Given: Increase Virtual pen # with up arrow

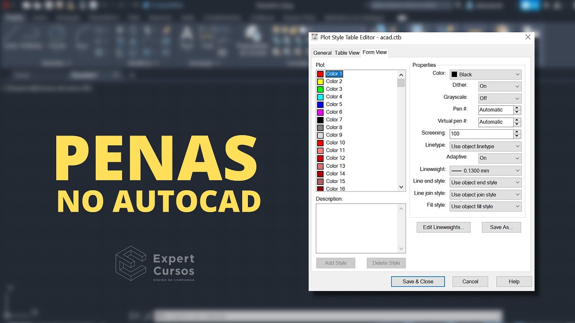Looking at the screenshot, I should coord(517,120).
